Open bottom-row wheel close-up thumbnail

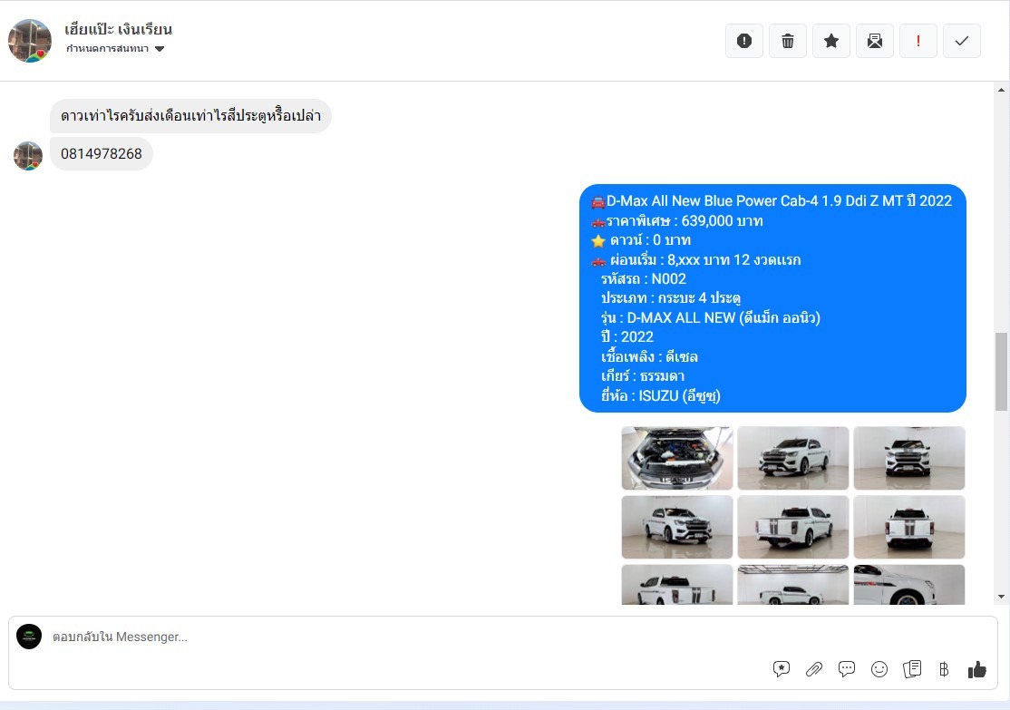[908, 585]
